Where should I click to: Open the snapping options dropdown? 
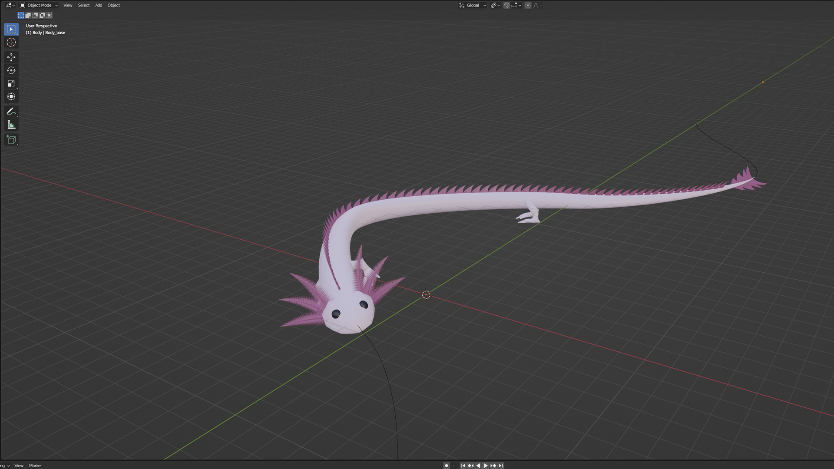516,5
